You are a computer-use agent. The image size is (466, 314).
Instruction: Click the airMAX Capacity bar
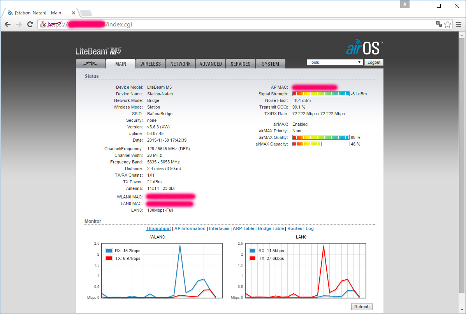pyautogui.click(x=321, y=144)
